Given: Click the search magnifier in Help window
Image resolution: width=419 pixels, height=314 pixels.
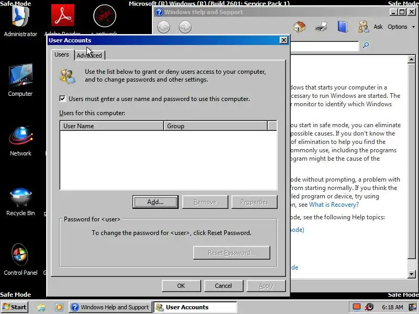Looking at the screenshot, I should 366,45.
